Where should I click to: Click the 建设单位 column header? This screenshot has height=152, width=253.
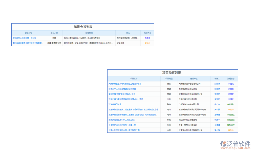pos(194,79)
